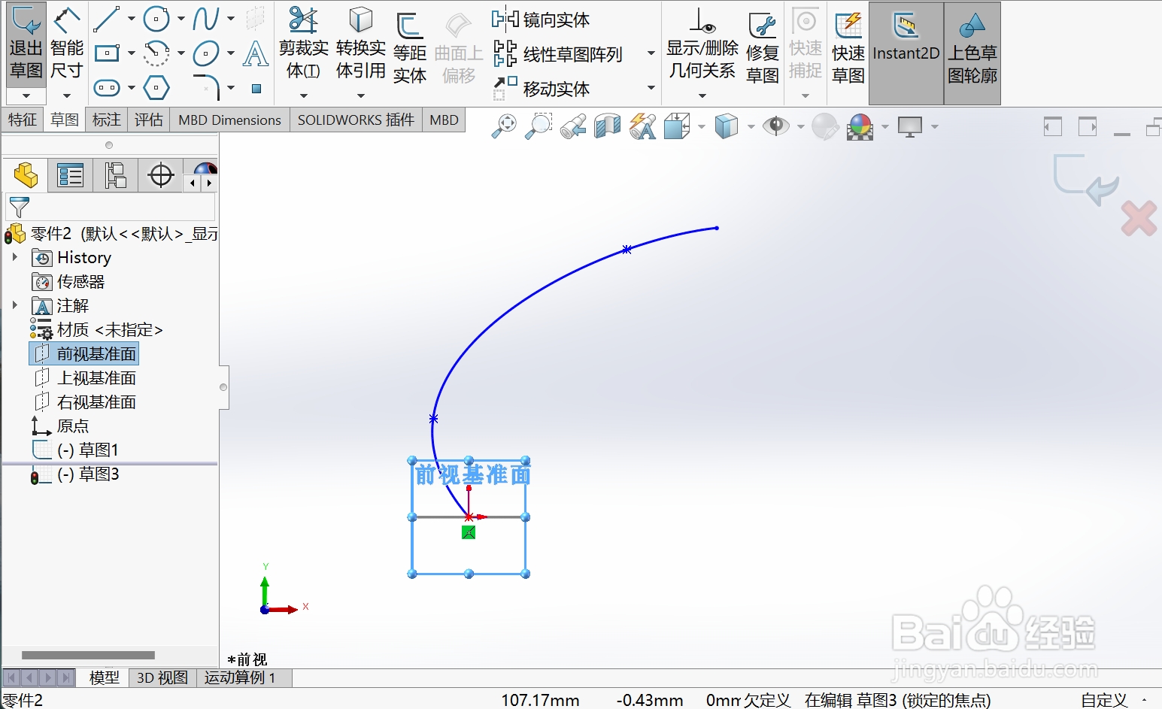
Task: Select the Spline curve tool
Action: 206,19
